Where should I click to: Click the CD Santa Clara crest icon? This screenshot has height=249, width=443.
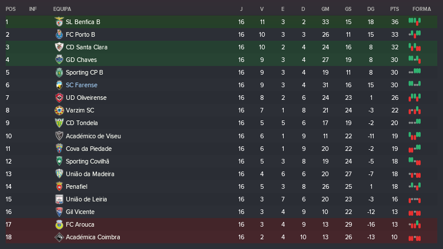click(58, 47)
